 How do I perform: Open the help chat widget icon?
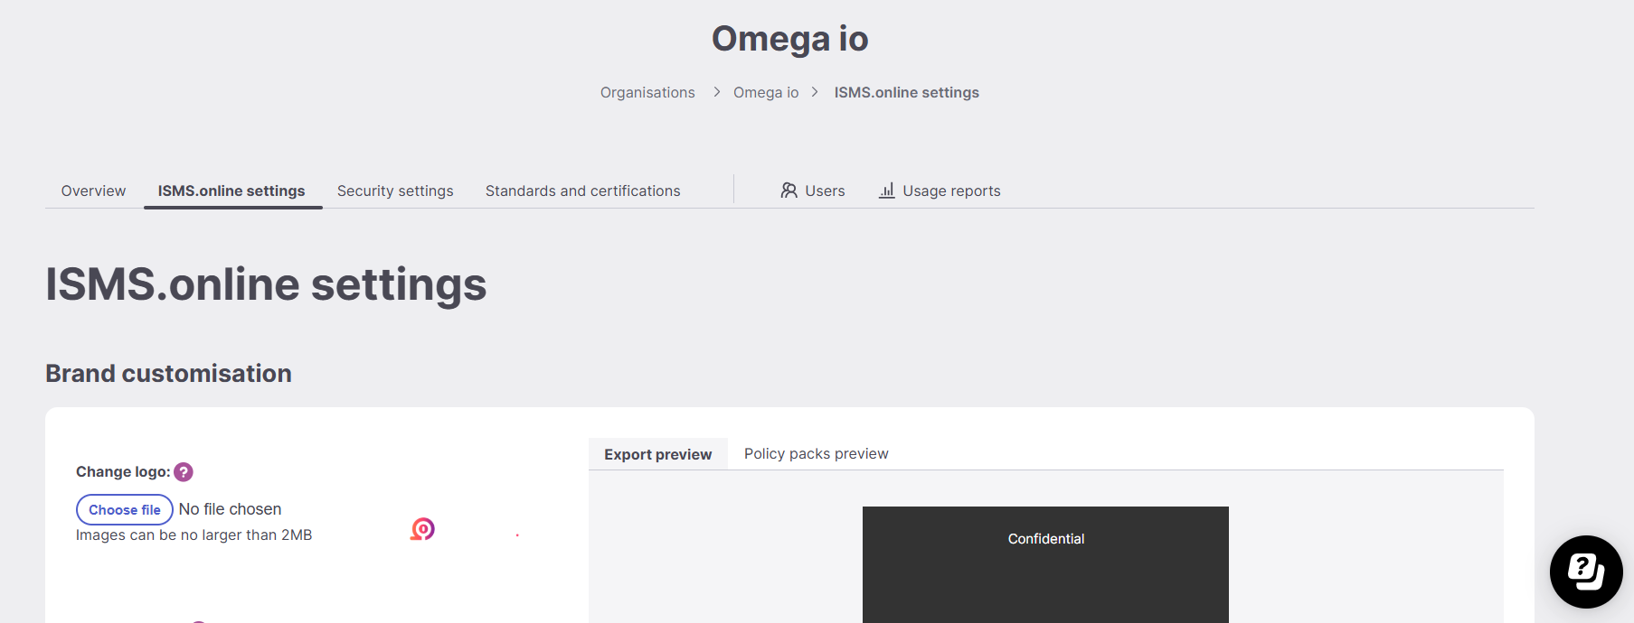coord(1586,572)
